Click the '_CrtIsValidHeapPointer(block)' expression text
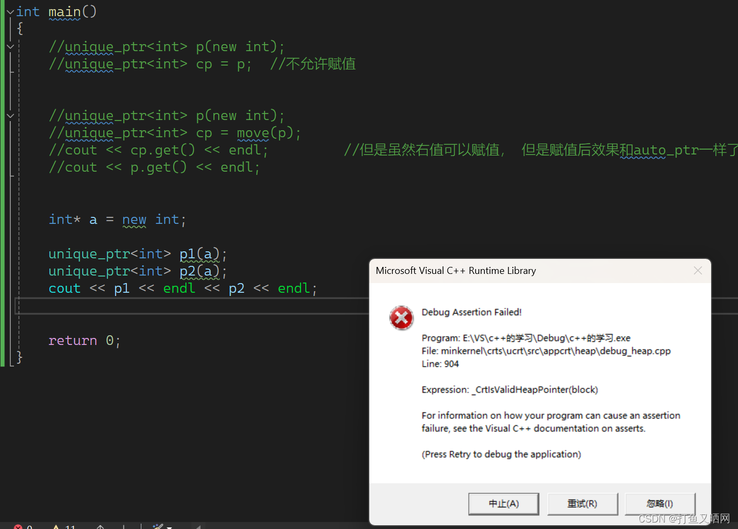The height and width of the screenshot is (529, 738). point(535,390)
